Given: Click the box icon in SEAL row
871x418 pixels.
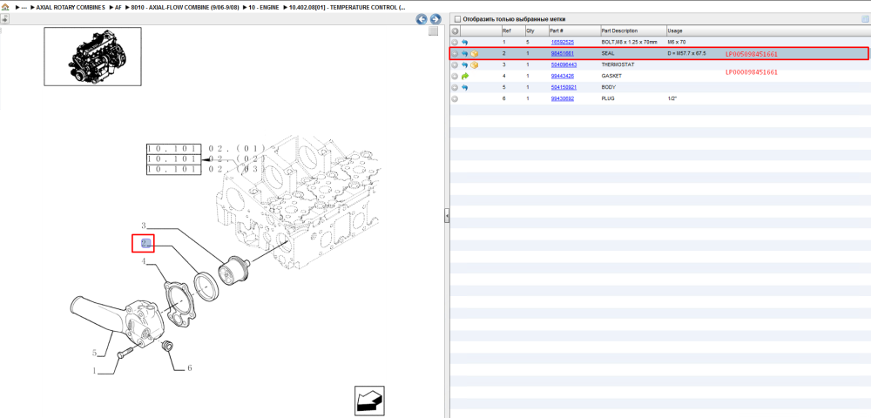Looking at the screenshot, I should click(475, 54).
